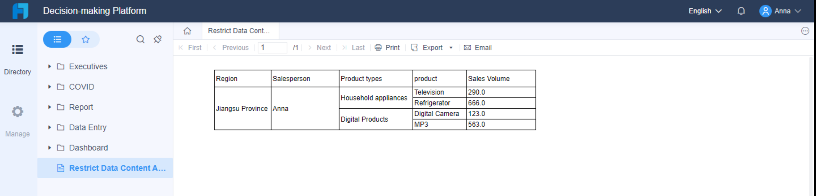Select the Dashboard folder
Screen dimensions: 816x196
pos(105,147)
